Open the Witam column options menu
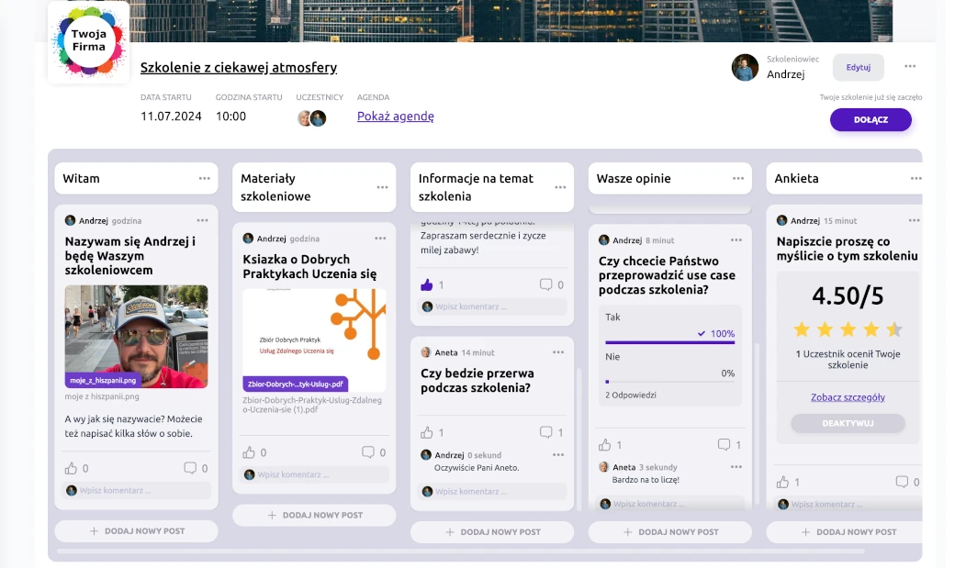Viewport: 977px width, 568px height. click(205, 178)
